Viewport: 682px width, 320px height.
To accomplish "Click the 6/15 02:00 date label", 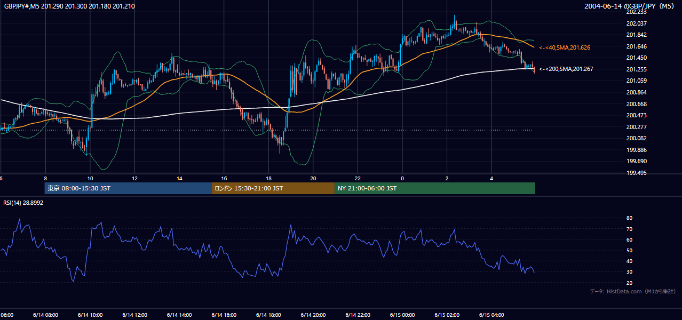I will 447,315.
